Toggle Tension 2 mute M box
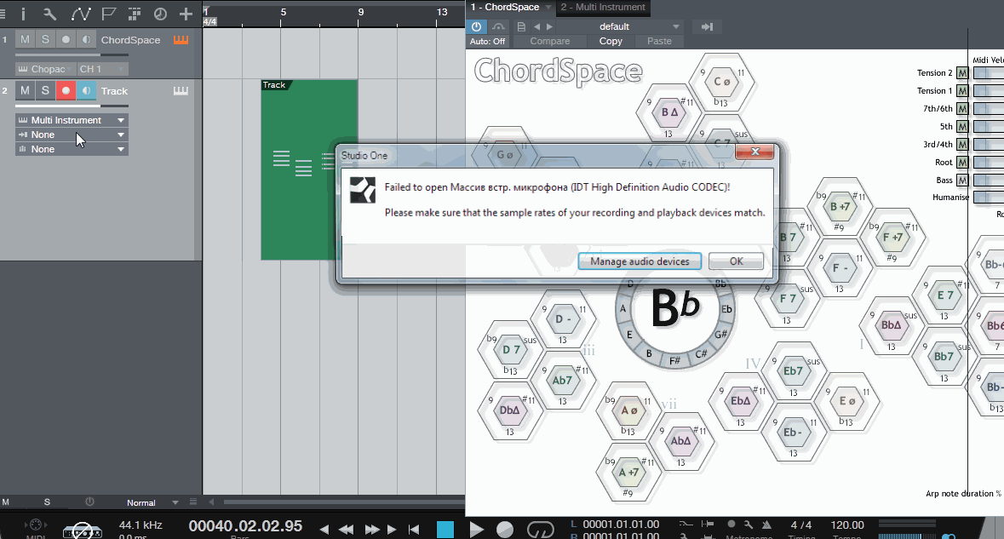This screenshot has width=1004, height=539. tap(961, 73)
